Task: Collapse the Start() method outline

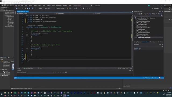Action: point(27,35)
